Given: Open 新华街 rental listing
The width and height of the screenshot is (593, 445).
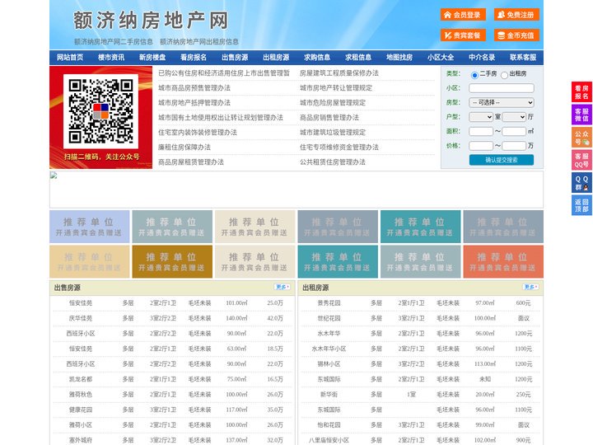Looking at the screenshot, I should coord(329,395).
